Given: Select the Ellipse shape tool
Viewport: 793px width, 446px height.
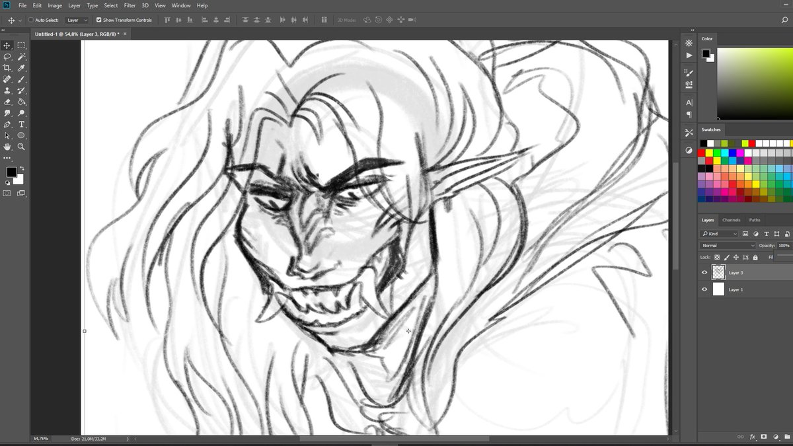Looking at the screenshot, I should click(x=21, y=135).
